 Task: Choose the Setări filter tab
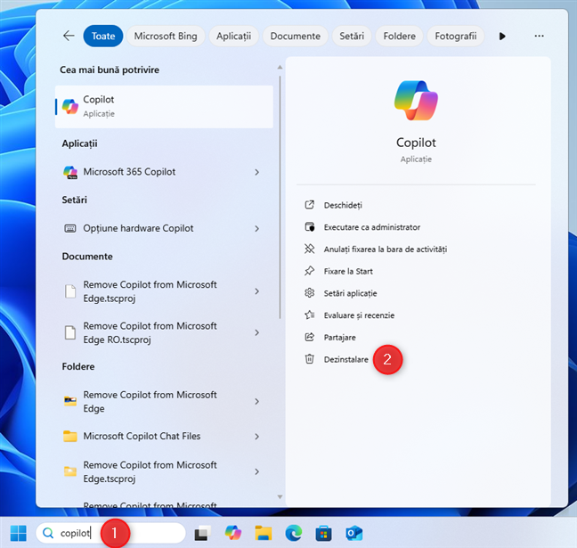[352, 37]
